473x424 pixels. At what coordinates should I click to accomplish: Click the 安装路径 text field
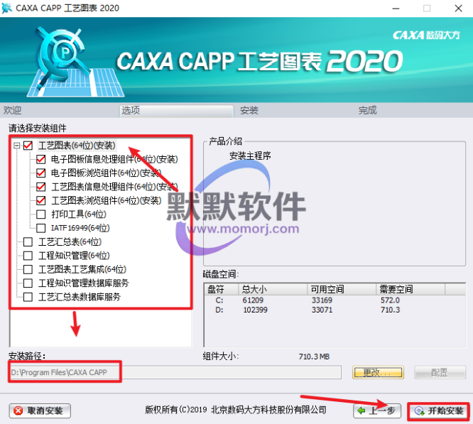tap(175, 372)
